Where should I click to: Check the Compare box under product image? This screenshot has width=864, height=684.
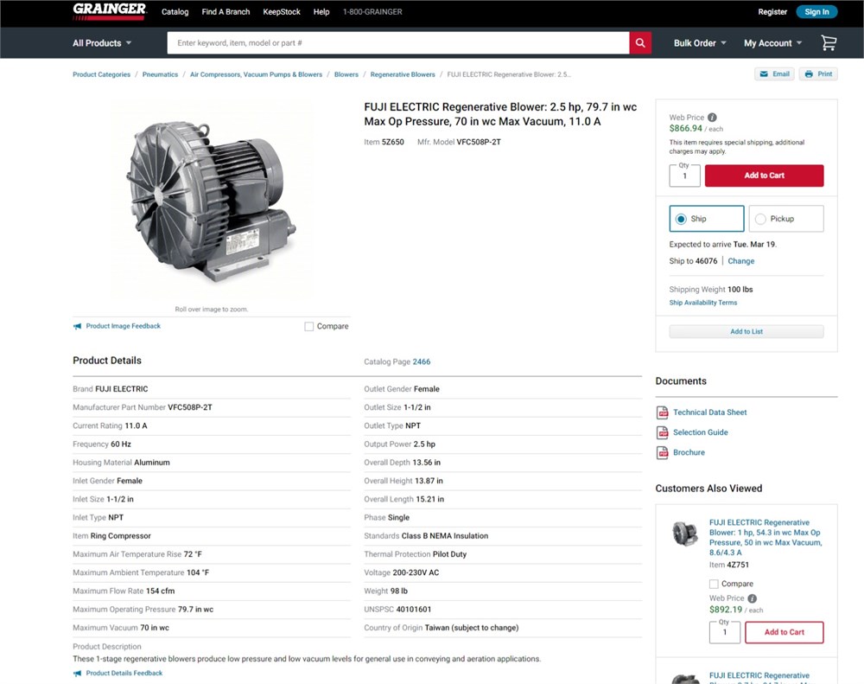[x=309, y=327]
